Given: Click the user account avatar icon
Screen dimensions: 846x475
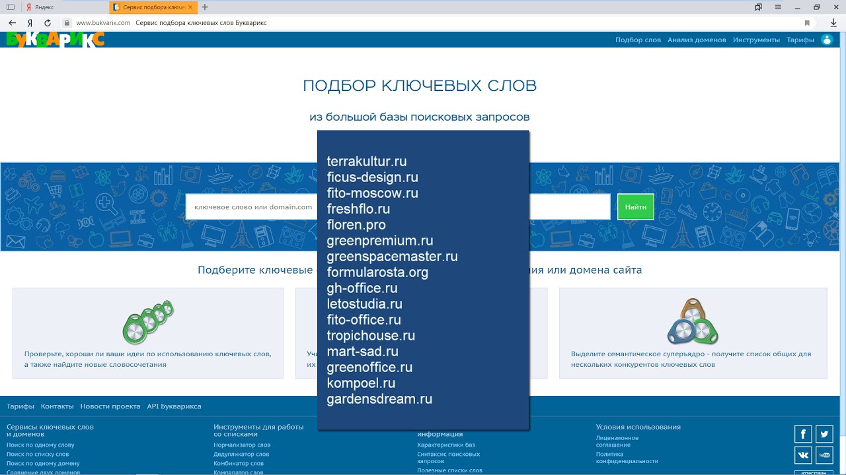Looking at the screenshot, I should pyautogui.click(x=827, y=40).
